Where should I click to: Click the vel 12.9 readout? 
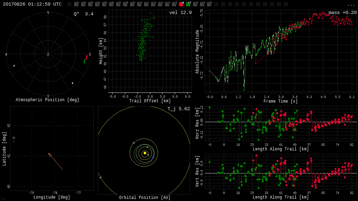pos(180,13)
